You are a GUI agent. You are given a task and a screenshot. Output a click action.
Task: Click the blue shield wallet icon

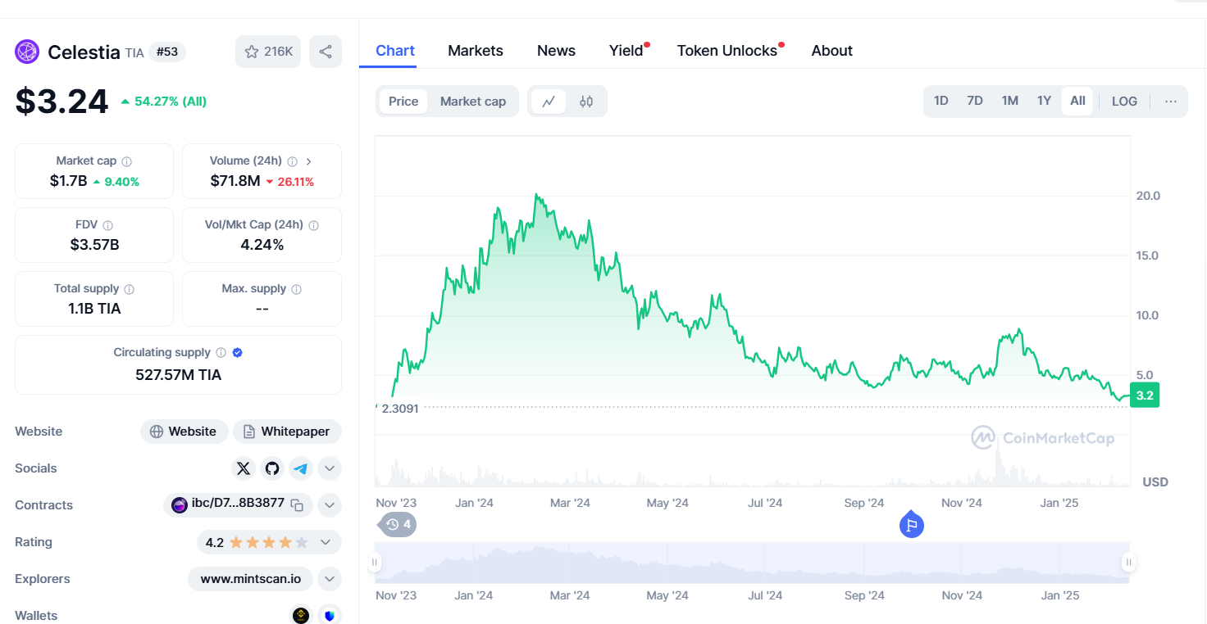click(330, 615)
